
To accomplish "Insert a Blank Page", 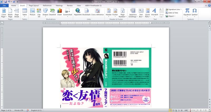I will click(x=10, y=13).
